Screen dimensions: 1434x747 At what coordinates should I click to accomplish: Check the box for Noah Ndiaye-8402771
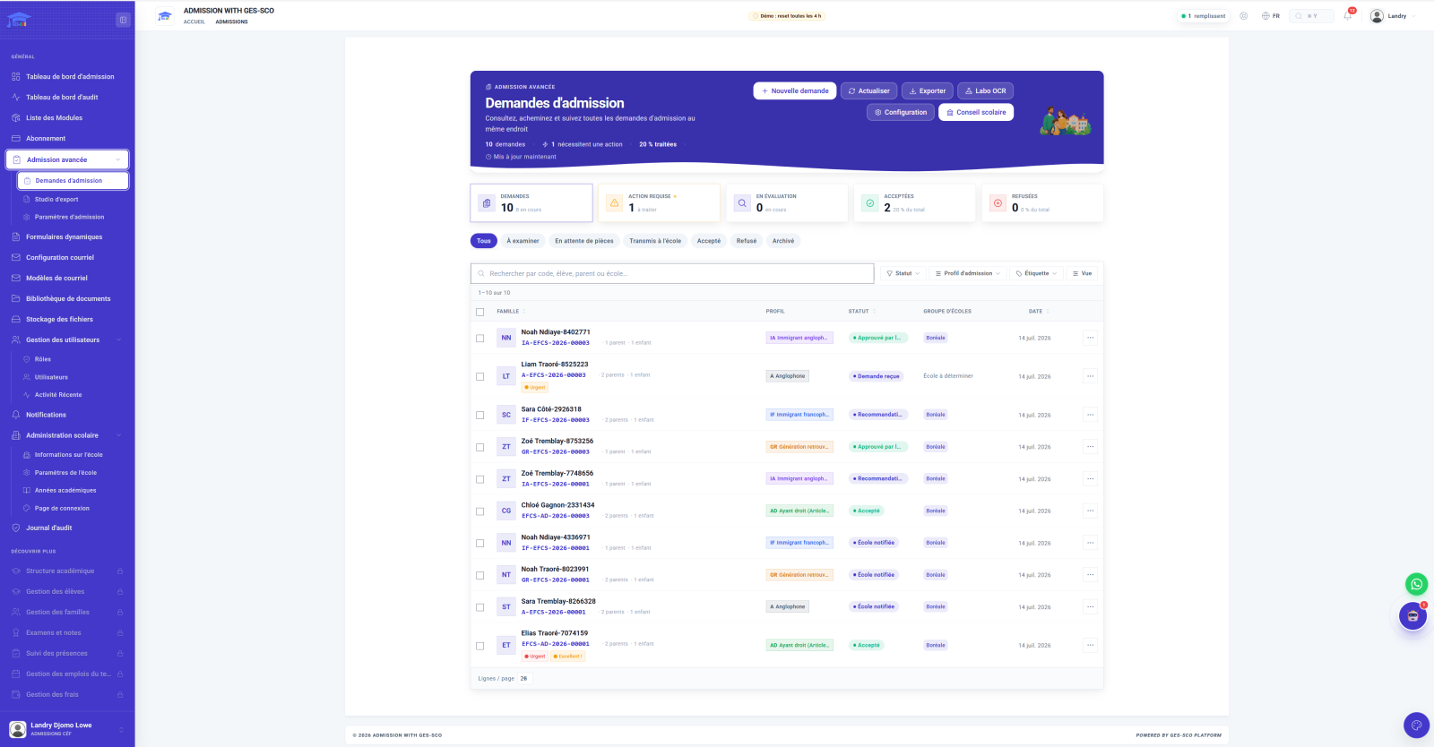[x=479, y=339]
